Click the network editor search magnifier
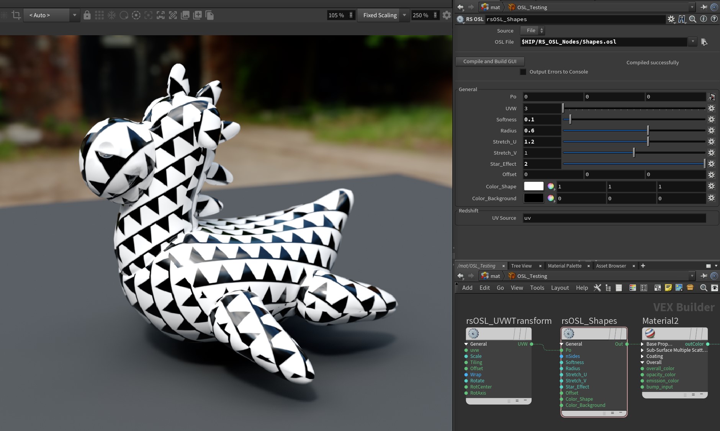 coord(704,288)
